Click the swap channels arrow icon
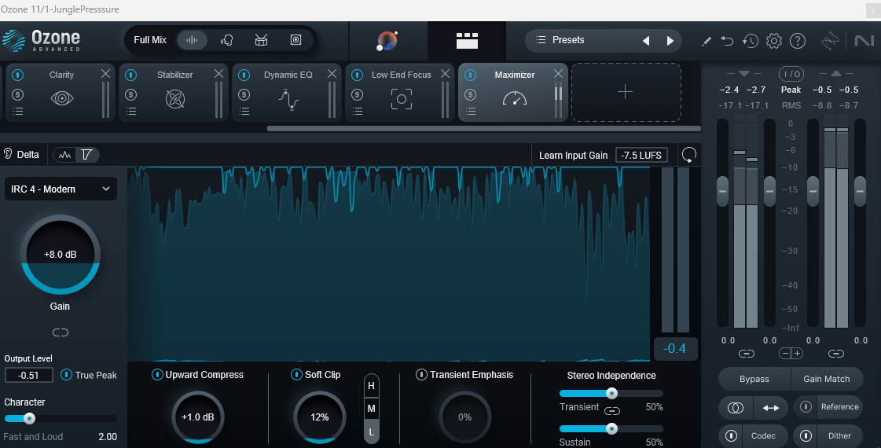Image resolution: width=881 pixels, height=448 pixels. 770,408
